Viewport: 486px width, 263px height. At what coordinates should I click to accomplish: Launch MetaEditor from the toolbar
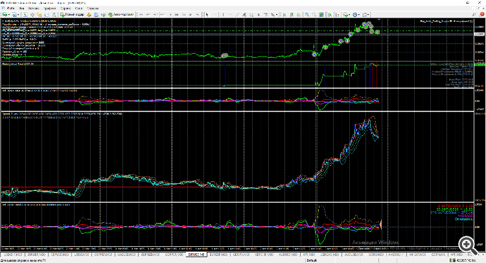[89, 14]
